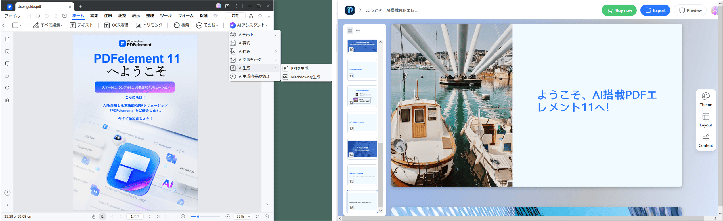Click the zoom in plus icon

(x=228, y=216)
